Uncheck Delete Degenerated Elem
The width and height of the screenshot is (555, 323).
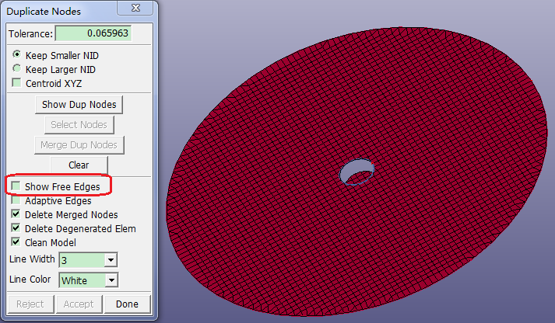(x=16, y=228)
